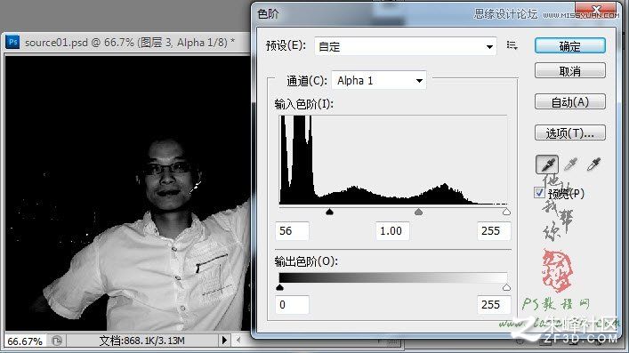629x353 pixels.
Task: Click the Photoshop Ps document icon
Action: pos(12,42)
